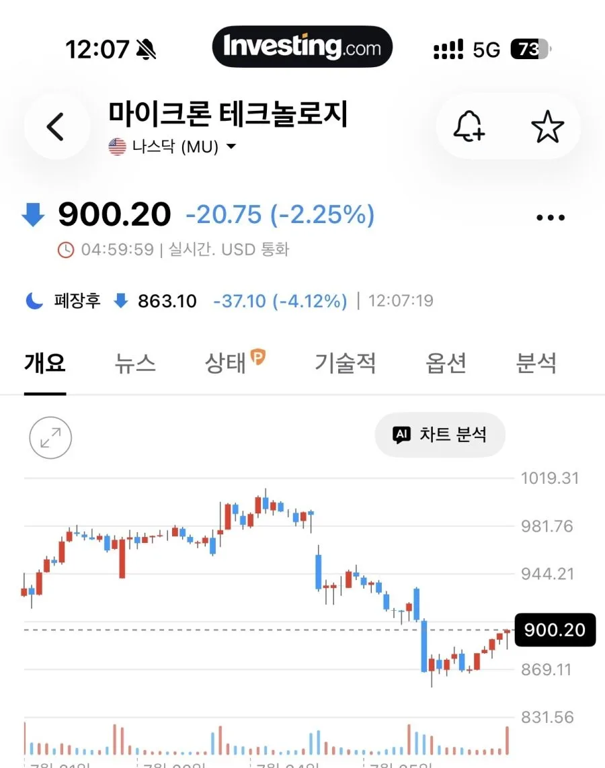The width and height of the screenshot is (605, 768).
Task: Tap the back arrow icon
Action: [55, 127]
